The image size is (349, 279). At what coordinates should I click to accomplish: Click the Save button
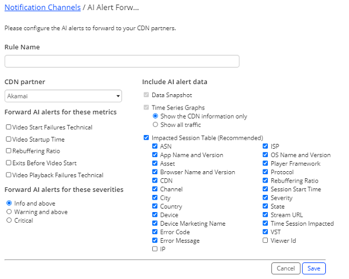point(314,268)
